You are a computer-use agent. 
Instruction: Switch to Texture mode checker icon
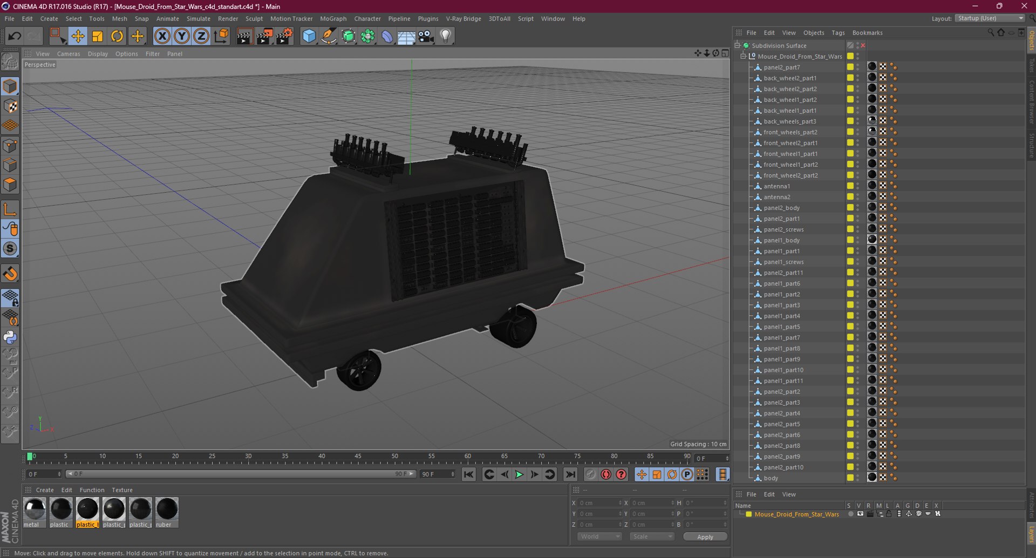click(10, 106)
